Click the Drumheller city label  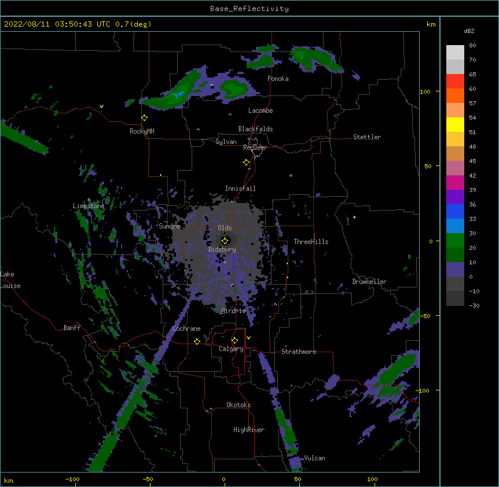coord(369,282)
